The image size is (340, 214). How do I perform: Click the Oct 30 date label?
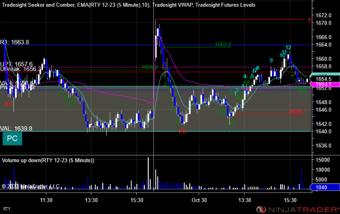click(199, 200)
